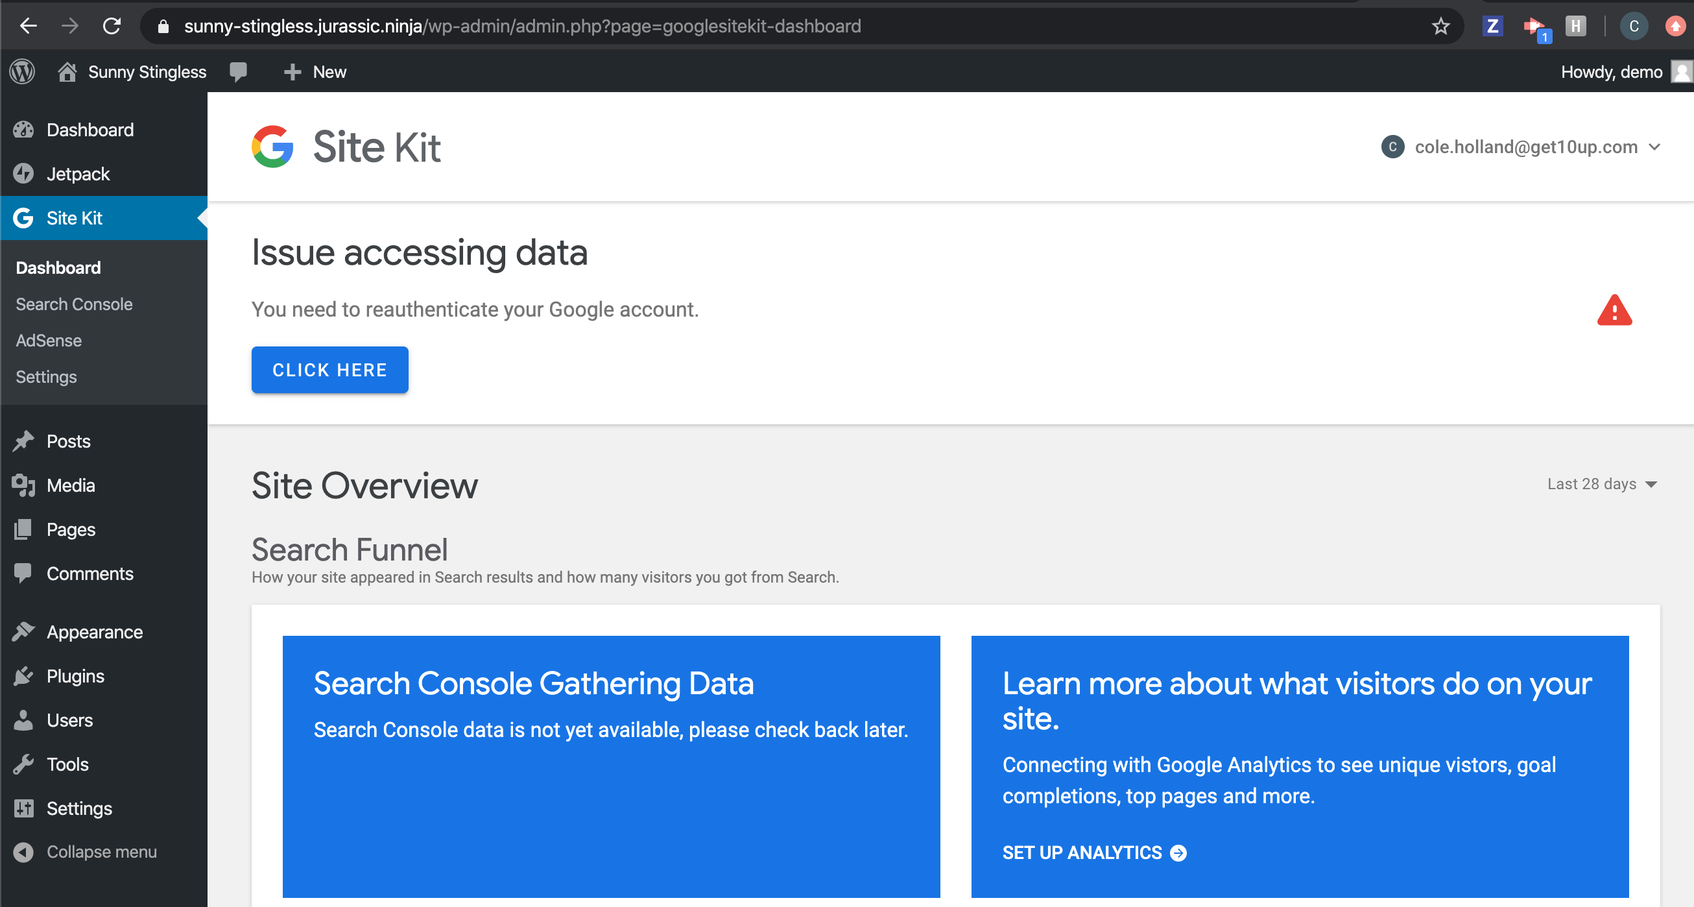This screenshot has width=1694, height=907.
Task: Open WordPress Settings in sidebar
Action: pyautogui.click(x=104, y=808)
